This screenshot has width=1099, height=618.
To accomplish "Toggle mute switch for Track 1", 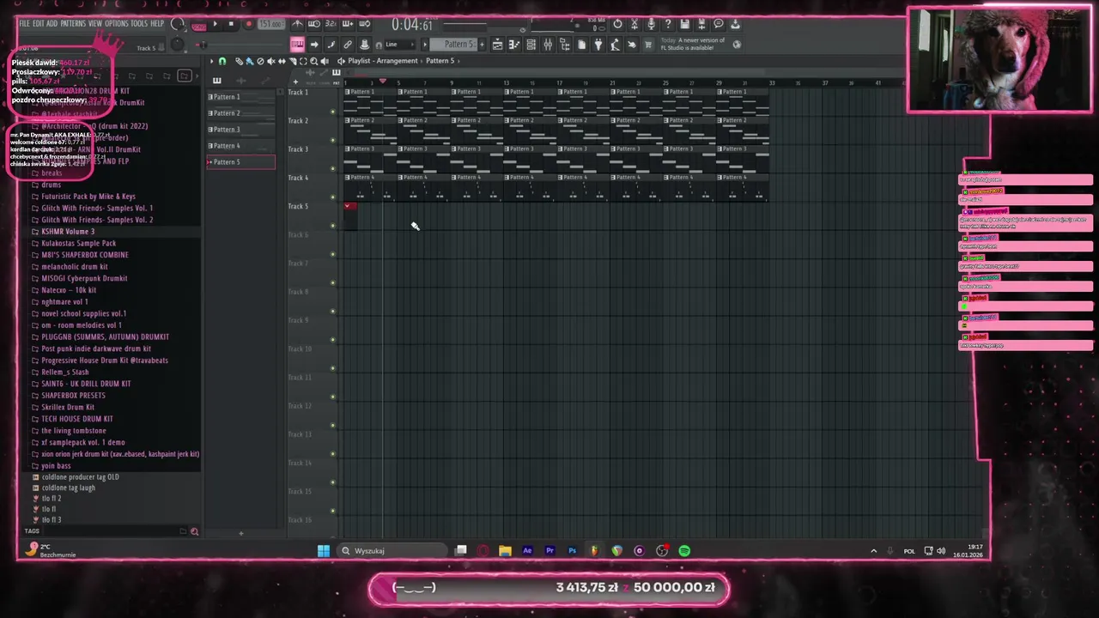I will pos(333,112).
